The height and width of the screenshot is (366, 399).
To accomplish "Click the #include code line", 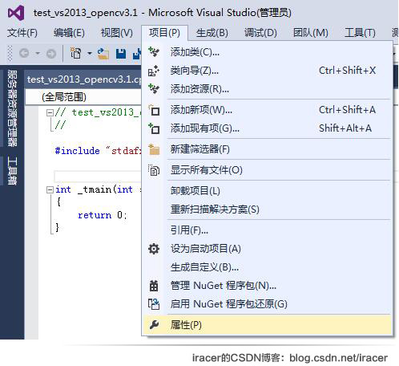I will pyautogui.click(x=98, y=151).
